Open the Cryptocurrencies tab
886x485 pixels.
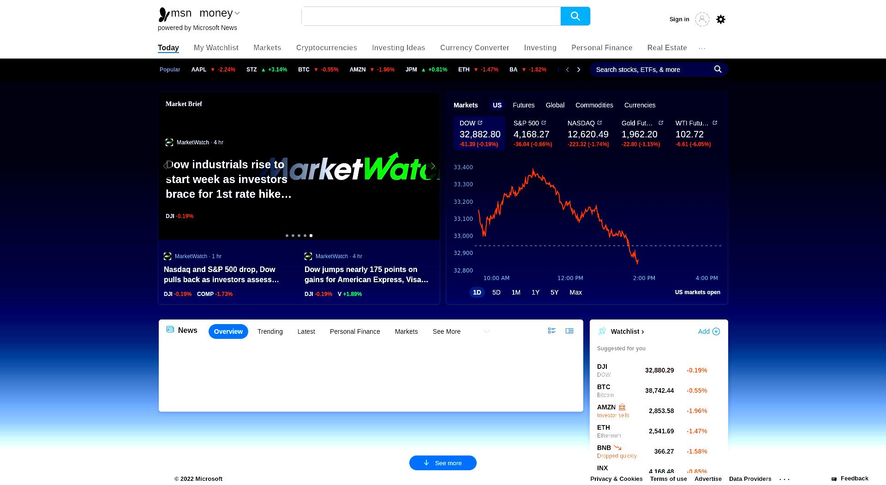point(327,48)
